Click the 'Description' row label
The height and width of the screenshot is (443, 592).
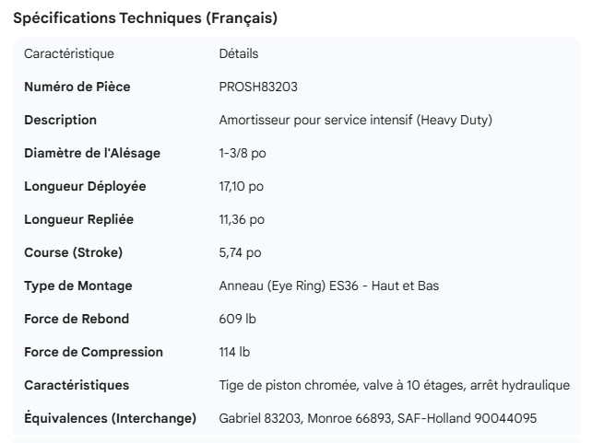click(60, 120)
